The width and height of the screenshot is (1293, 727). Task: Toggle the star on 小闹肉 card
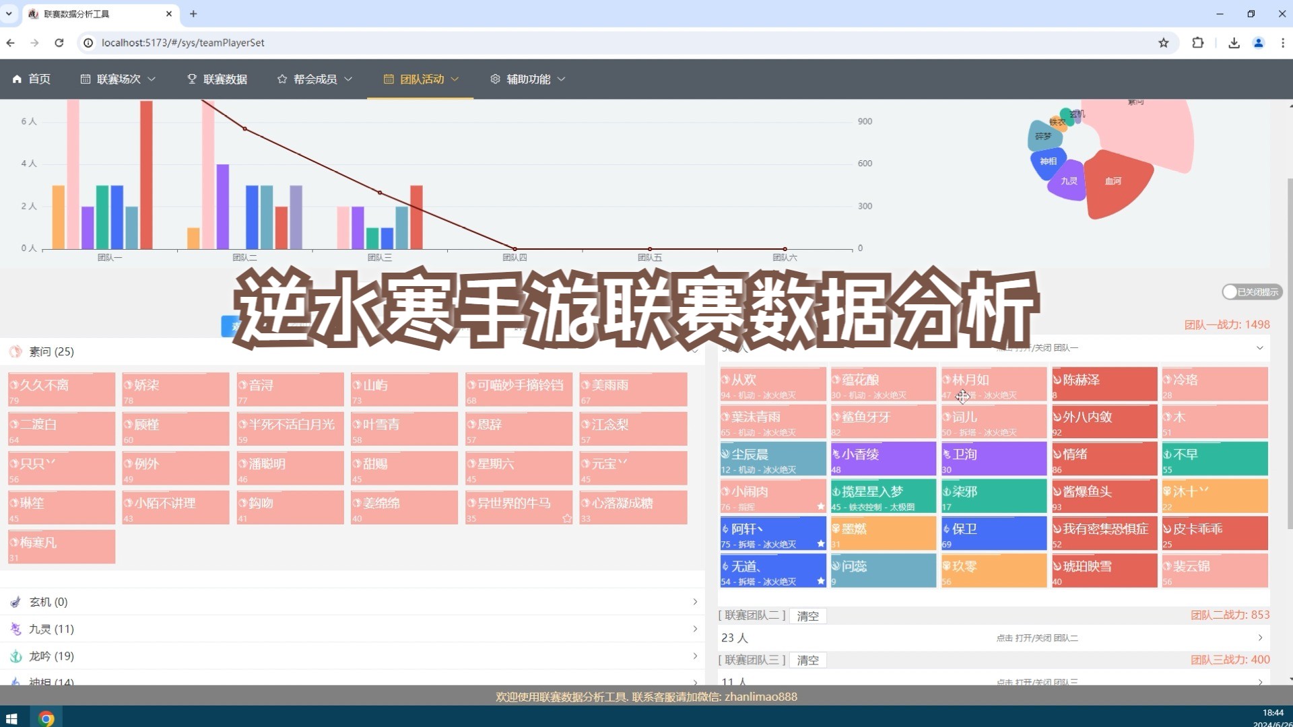click(820, 506)
